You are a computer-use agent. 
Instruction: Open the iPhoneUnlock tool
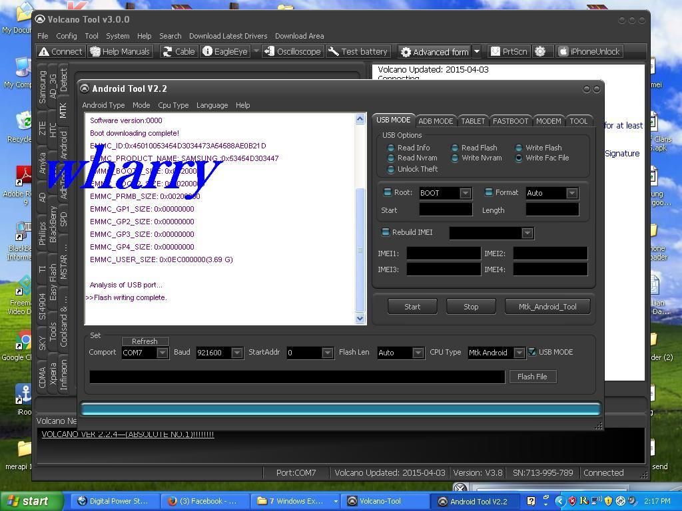point(589,51)
